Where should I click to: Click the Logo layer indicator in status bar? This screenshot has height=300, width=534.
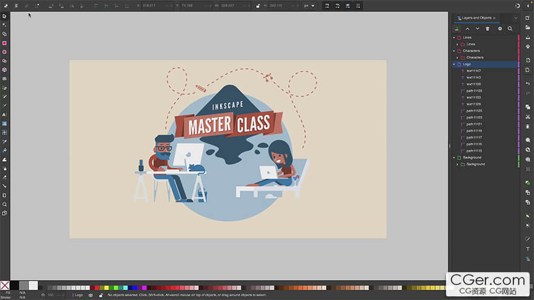[x=78, y=295]
